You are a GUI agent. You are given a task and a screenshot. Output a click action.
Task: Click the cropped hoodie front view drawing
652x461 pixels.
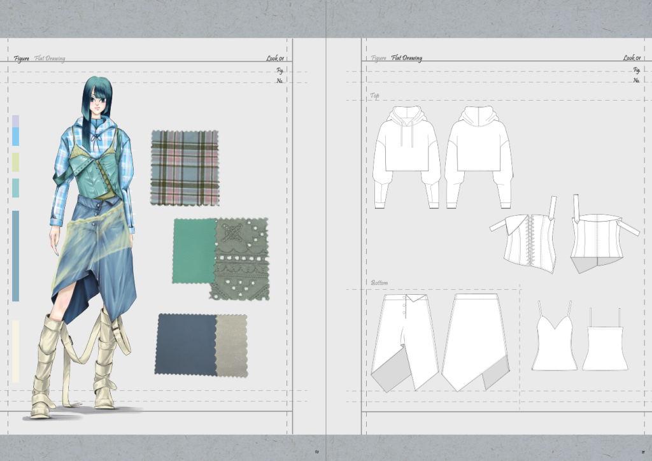[406, 156]
